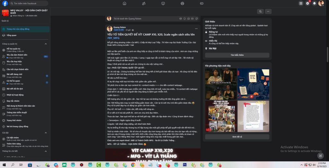Screen dimensions: 329x168
Task: Follow the #BY_MFG hashtag link
Action: point(113,38)
